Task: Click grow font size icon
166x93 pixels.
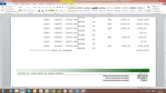Action: pyautogui.click(x=34, y=7)
